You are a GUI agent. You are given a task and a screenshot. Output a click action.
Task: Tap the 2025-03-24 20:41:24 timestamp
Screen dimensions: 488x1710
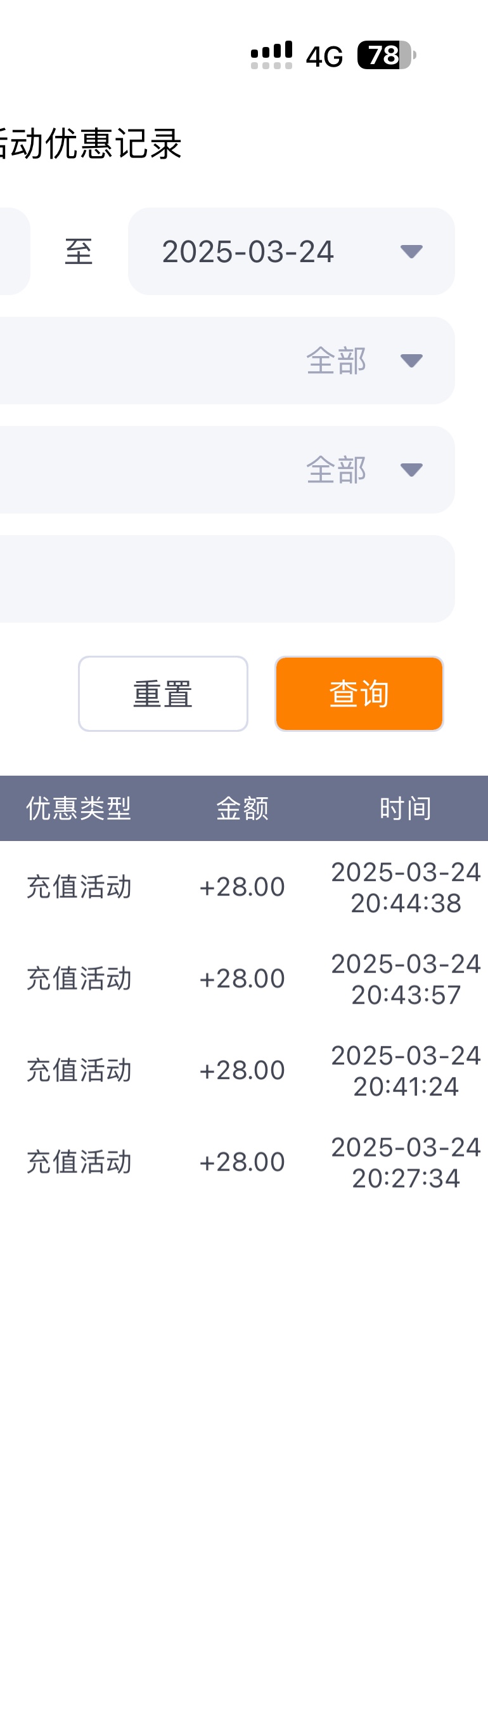(x=405, y=1070)
